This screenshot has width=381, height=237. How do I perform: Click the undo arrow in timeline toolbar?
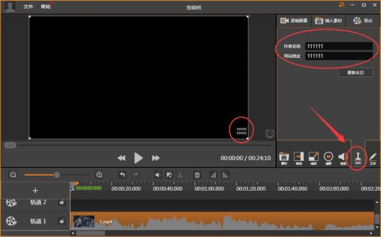122,175
